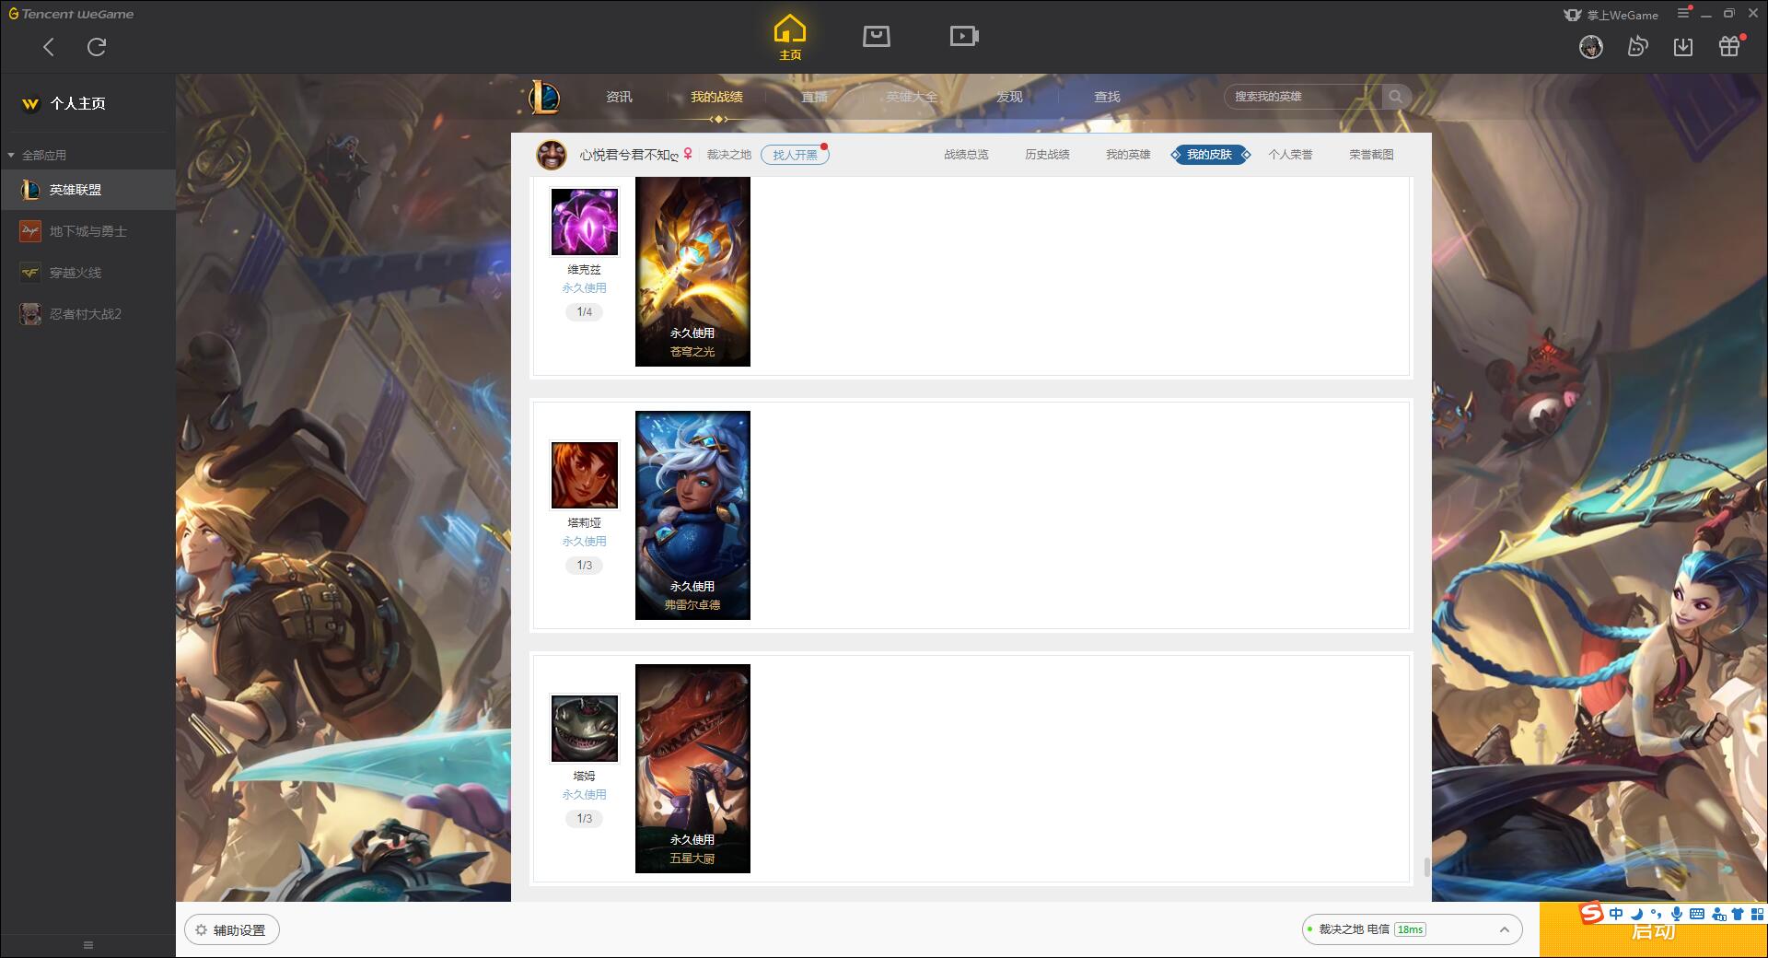This screenshot has height=958, width=1768.
Task: Open the hamburger menu near 掌上WeGame
Action: click(1683, 14)
